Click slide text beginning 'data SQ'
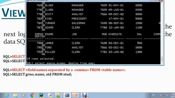 (x=14, y=42)
